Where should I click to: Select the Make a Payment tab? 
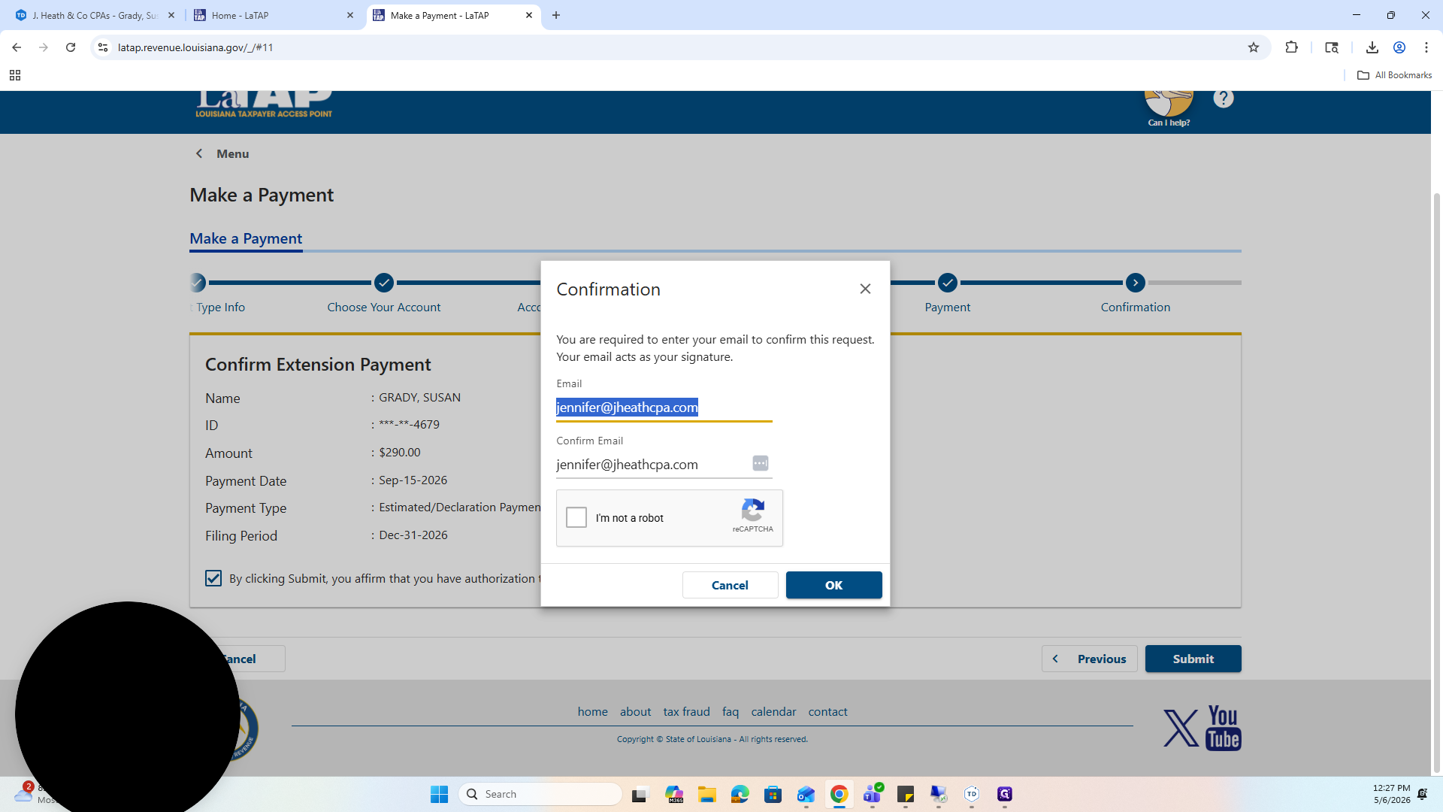(x=246, y=239)
